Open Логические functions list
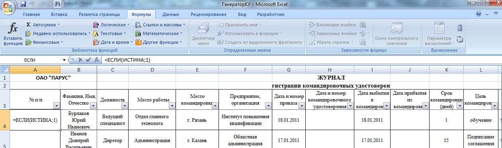502x148 pixels. tap(111, 25)
